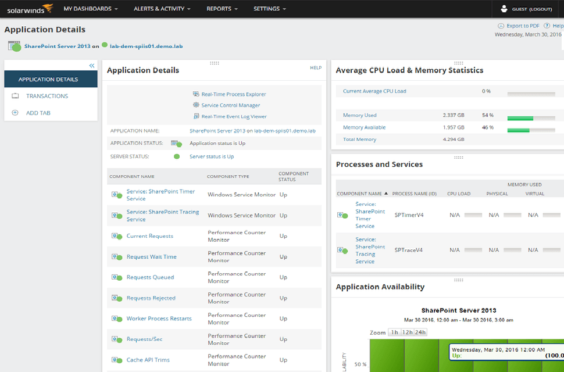
Task: Click the Export to PDF icon
Action: click(x=501, y=26)
